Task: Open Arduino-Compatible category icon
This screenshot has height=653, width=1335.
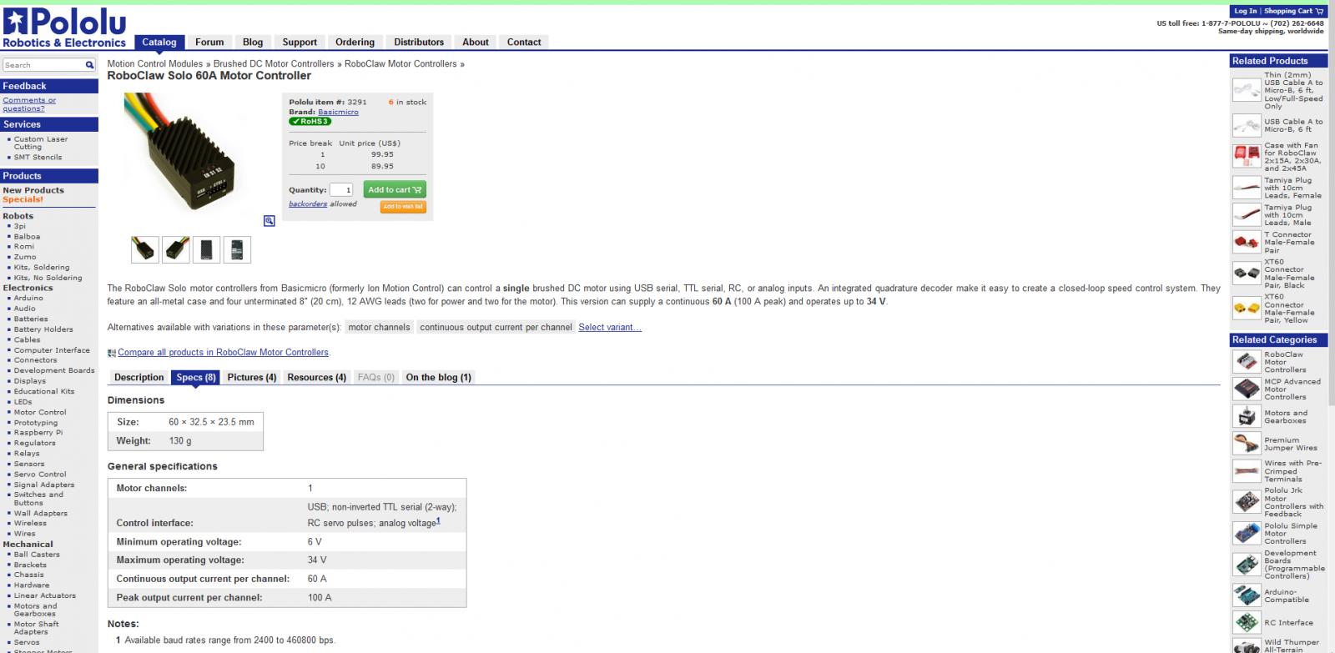Action: pos(1247,595)
